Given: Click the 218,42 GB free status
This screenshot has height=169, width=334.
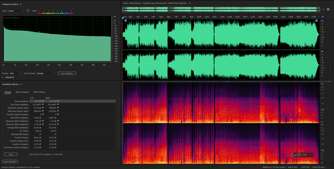Looking at the screenshot, I should (x=319, y=167).
